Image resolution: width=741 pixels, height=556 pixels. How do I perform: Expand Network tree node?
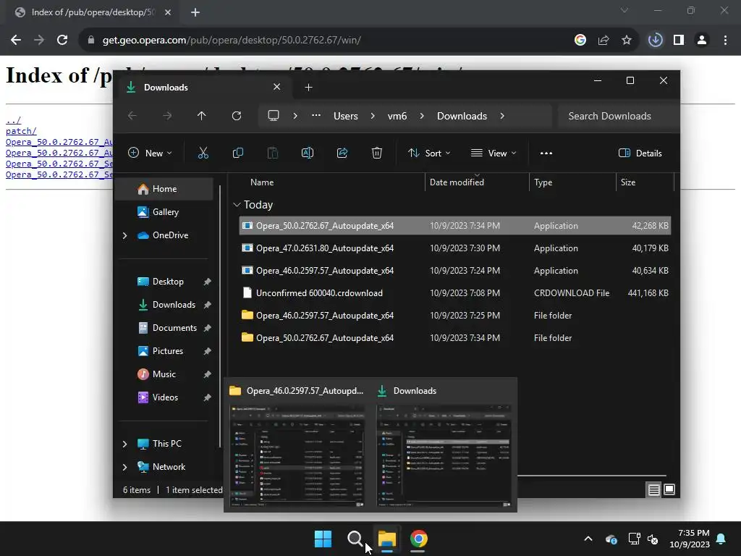tap(124, 467)
